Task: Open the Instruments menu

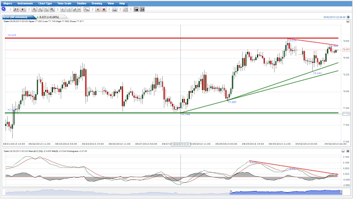Action: pos(25,3)
